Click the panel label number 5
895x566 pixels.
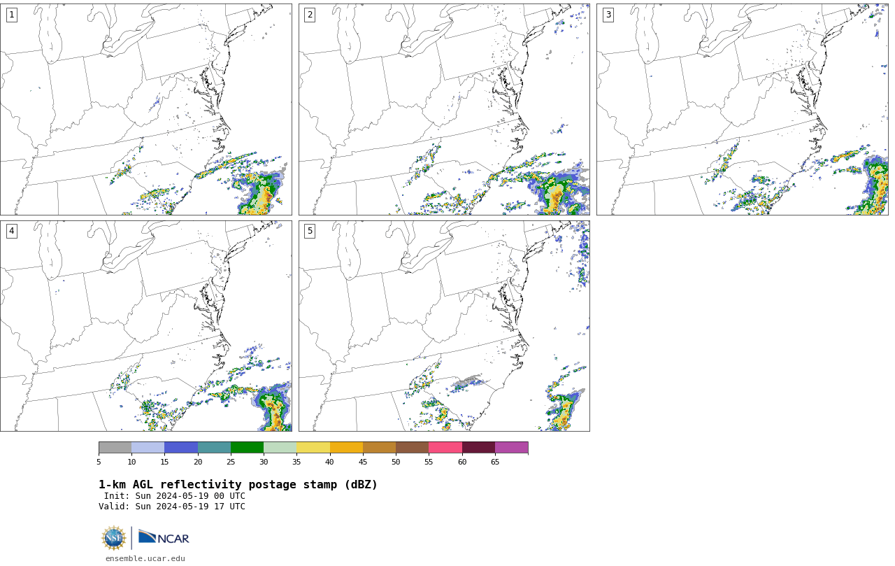point(310,231)
